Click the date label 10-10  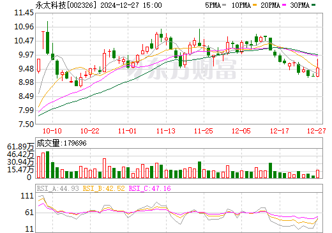coord(52,131)
